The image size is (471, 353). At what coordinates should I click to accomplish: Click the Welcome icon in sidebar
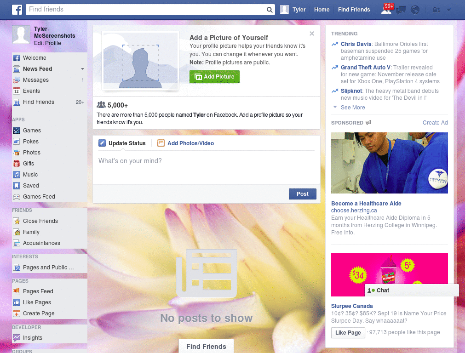click(17, 58)
